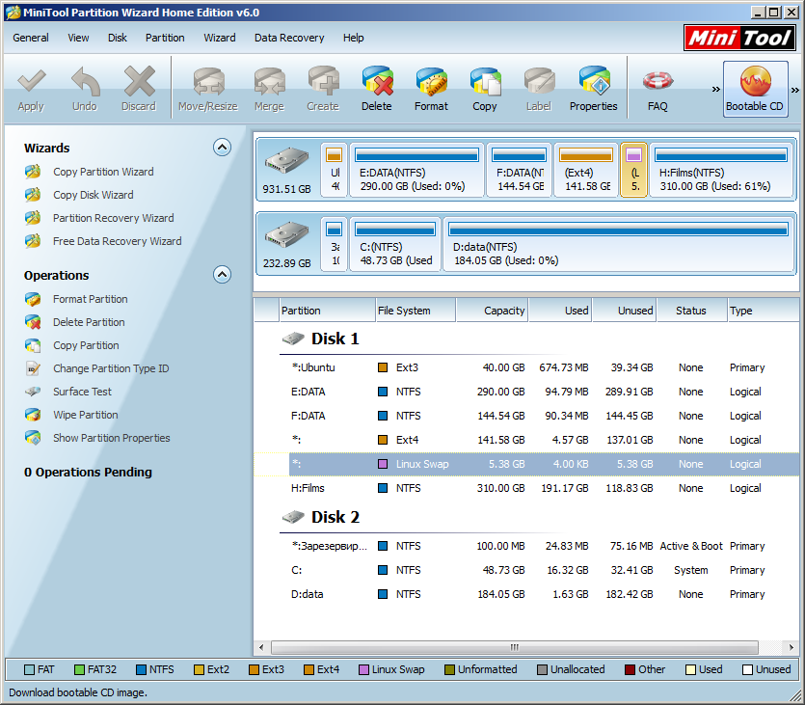Select the (Ext4) 141.58 GB disk map block
Screen dimensions: 805x705
click(586, 170)
